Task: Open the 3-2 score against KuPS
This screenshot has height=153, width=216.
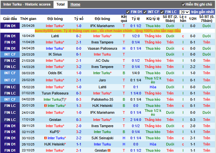Action: (x=79, y=132)
